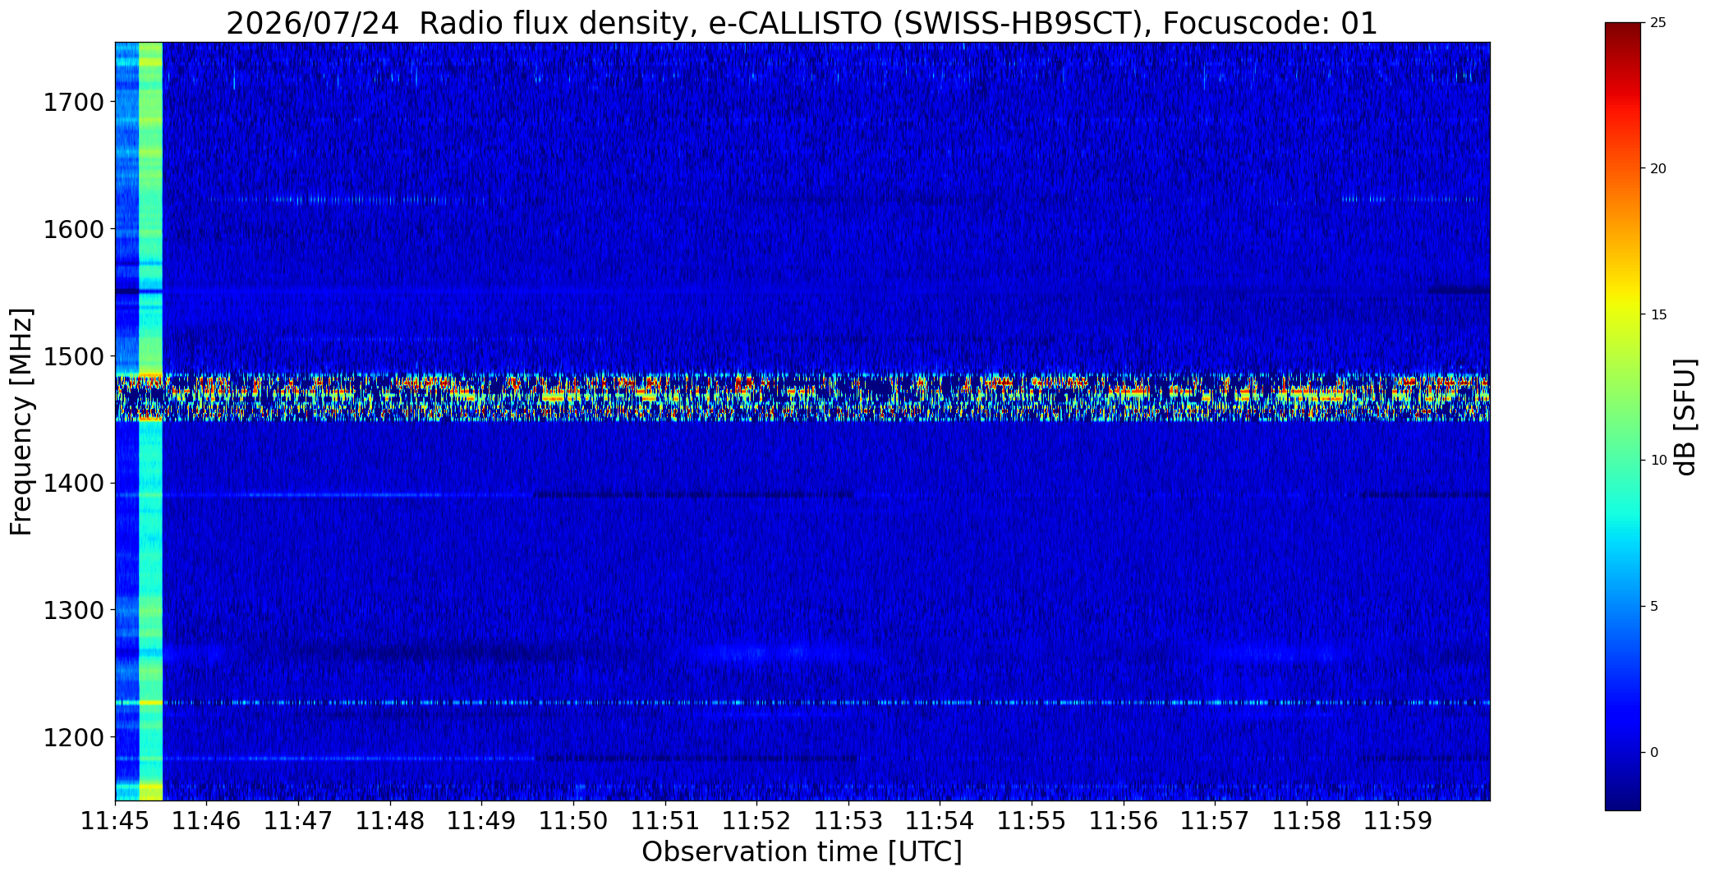The width and height of the screenshot is (1710, 876).
Task: Click the noisy interference band near 1470 MHz
Action: (802, 397)
